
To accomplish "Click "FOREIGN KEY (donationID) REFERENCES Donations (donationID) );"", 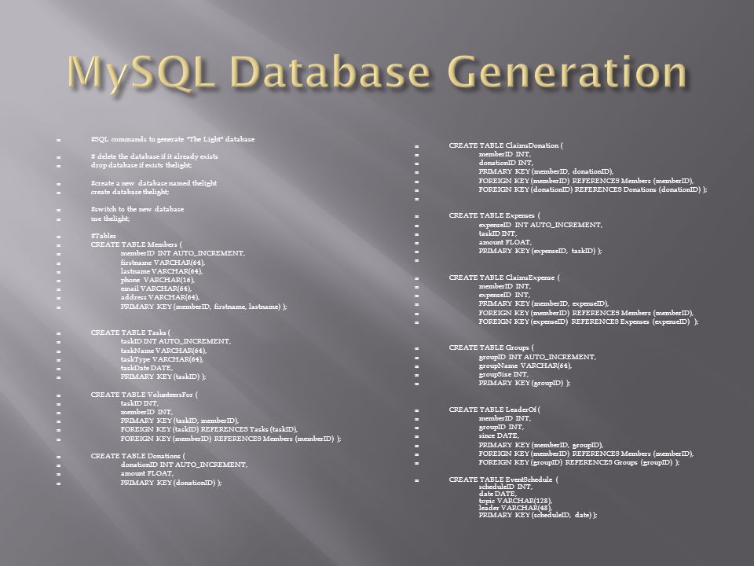I will click(594, 189).
